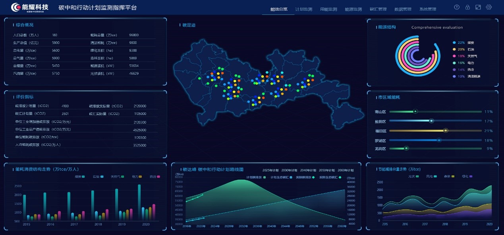Click the 能耀科技 logo icon
The height and width of the screenshot is (235, 504).
17,7
